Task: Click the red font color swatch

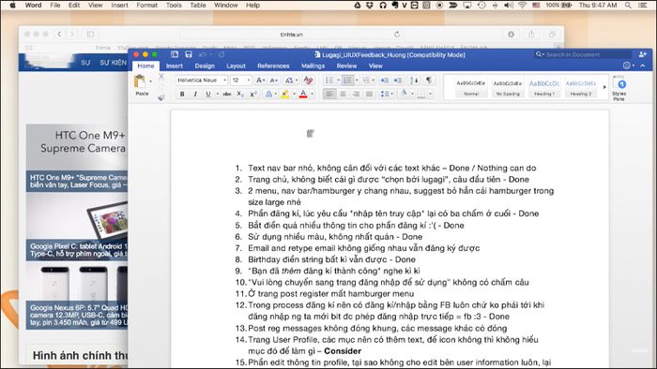Action: (303, 95)
